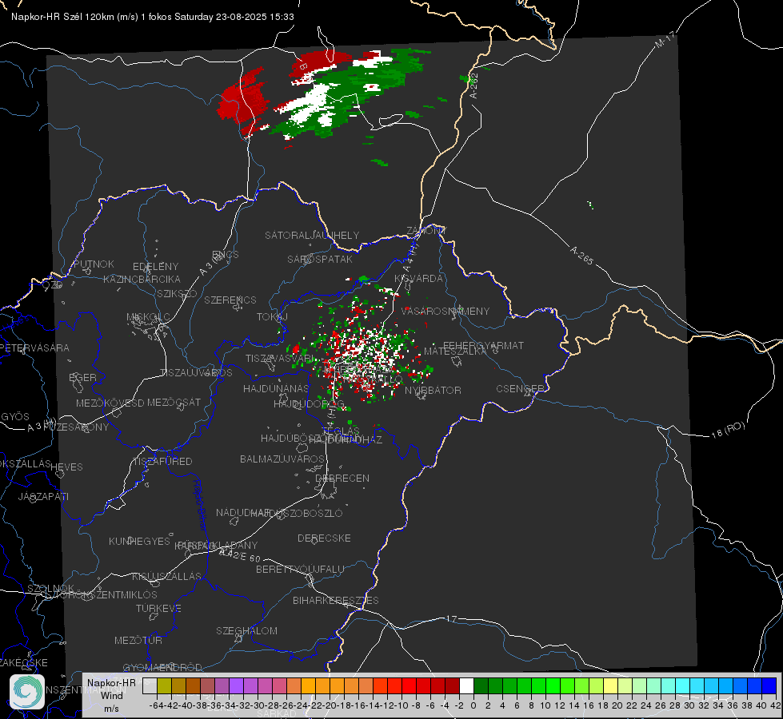Click the JÁSZAPÁTI label
The image size is (783, 719).
(43, 496)
